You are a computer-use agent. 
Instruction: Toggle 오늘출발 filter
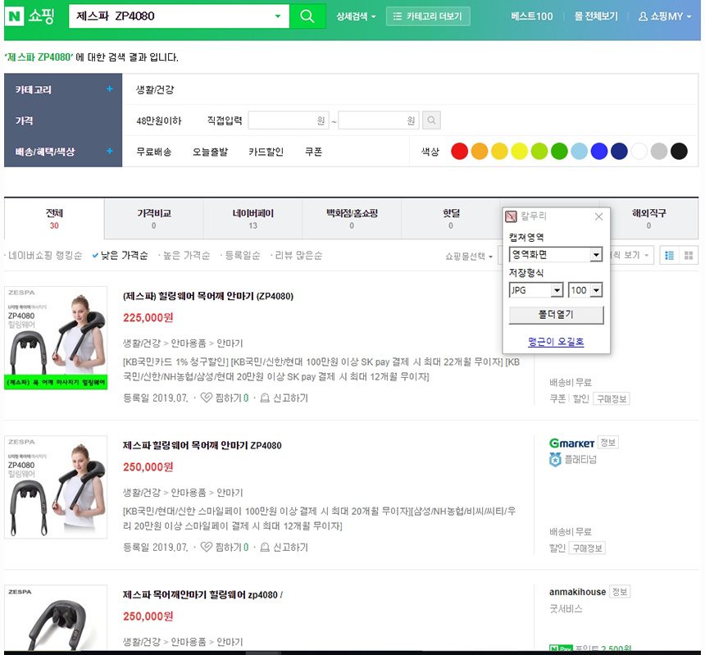[210, 152]
